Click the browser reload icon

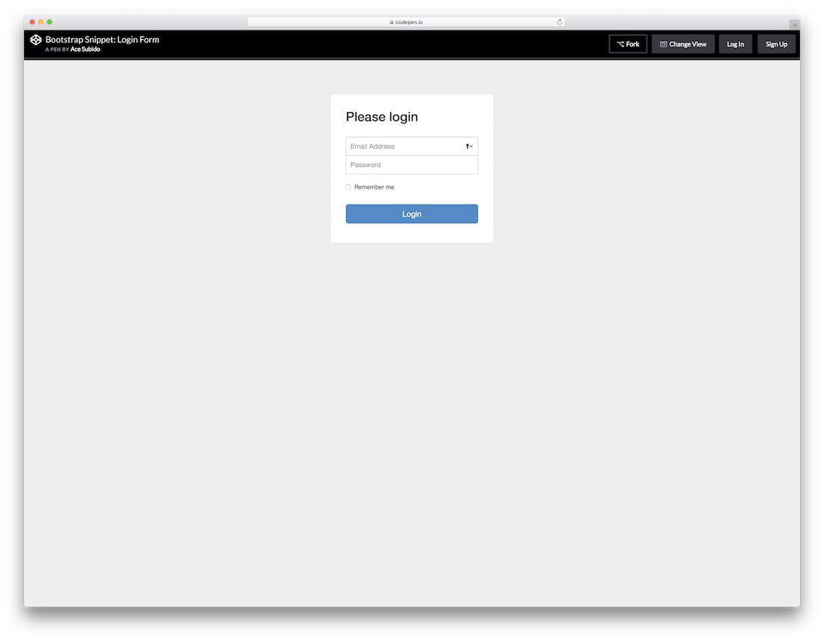click(x=559, y=22)
